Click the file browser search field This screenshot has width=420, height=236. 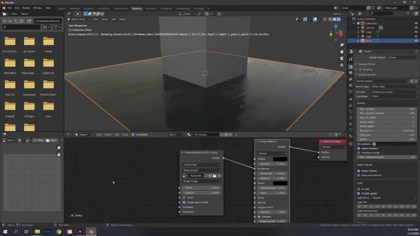22,27
